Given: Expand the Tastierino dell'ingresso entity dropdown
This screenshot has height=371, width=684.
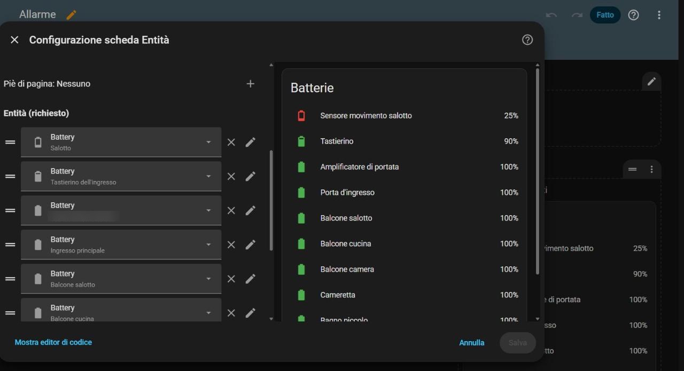Looking at the screenshot, I should 208,176.
